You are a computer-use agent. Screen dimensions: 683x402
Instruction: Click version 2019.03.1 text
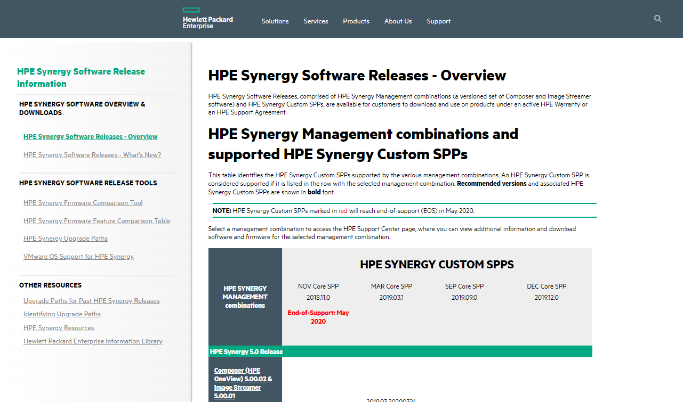click(x=391, y=298)
